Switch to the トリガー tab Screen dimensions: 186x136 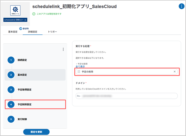(52, 32)
